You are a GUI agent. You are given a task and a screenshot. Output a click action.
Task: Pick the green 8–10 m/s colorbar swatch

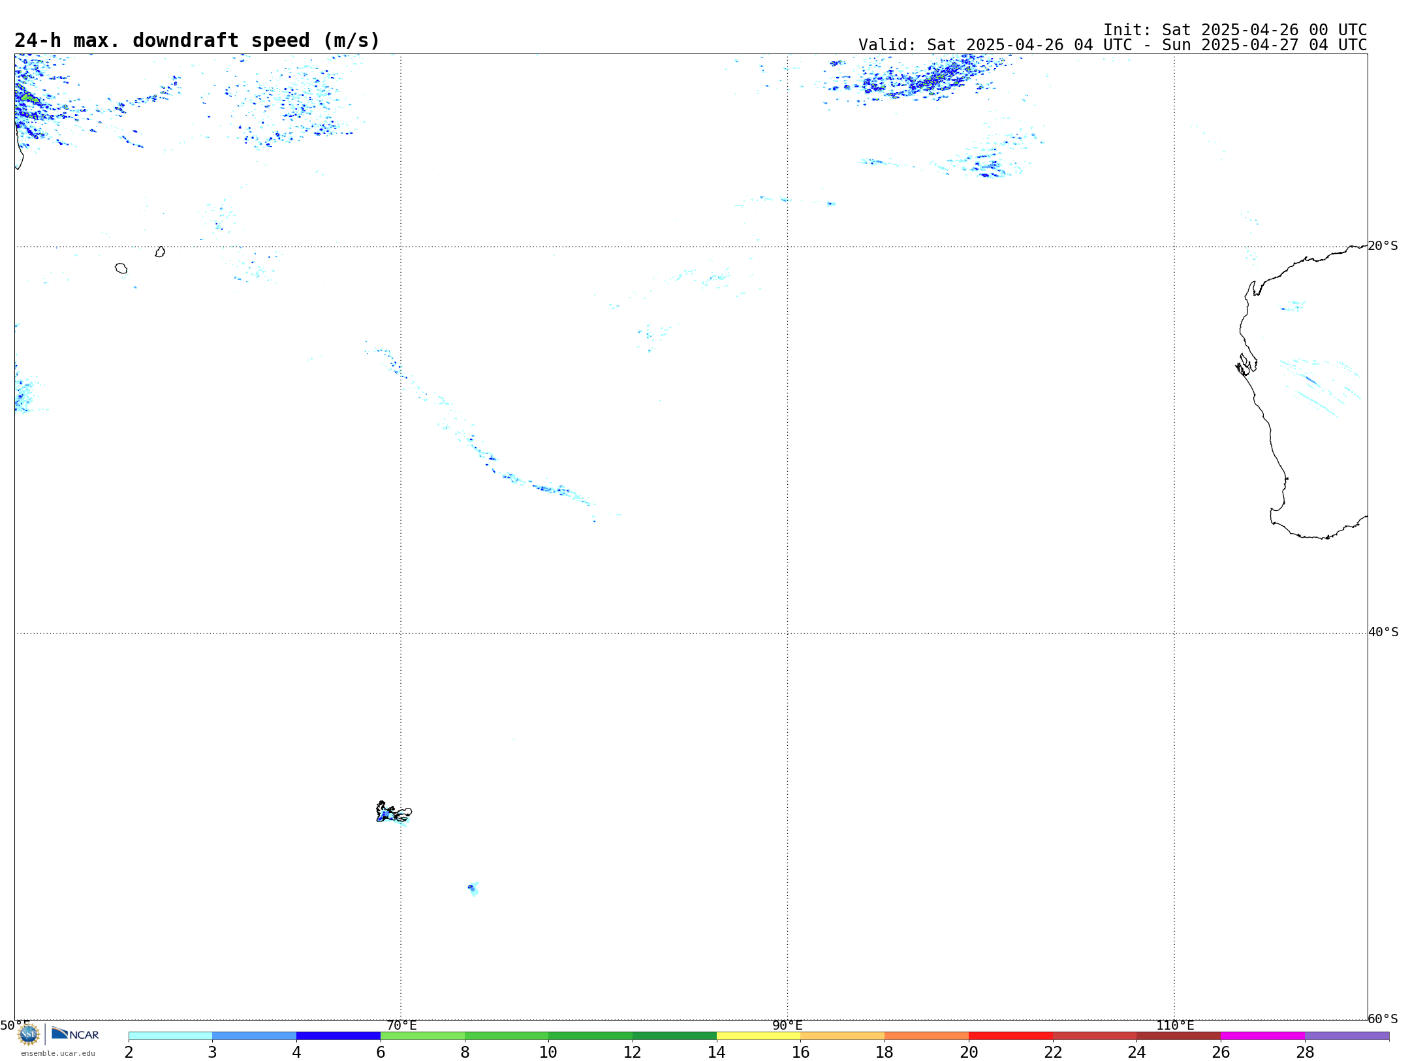507,1036
